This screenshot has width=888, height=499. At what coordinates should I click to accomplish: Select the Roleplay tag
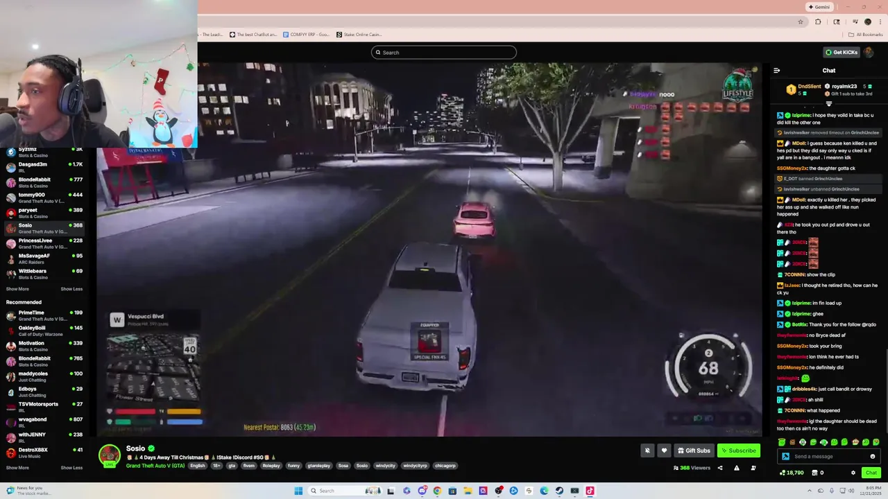(271, 466)
